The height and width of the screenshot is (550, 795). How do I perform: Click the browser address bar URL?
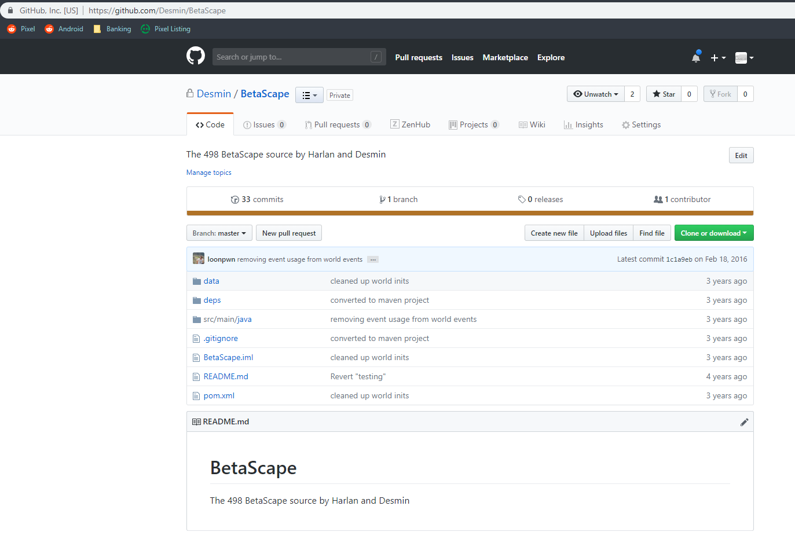click(157, 10)
